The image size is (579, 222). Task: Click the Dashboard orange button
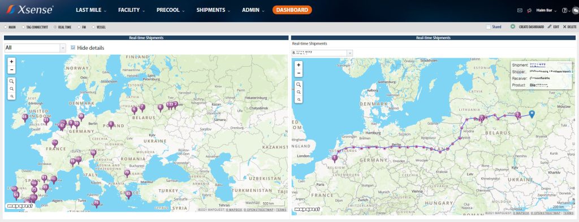tap(292, 10)
